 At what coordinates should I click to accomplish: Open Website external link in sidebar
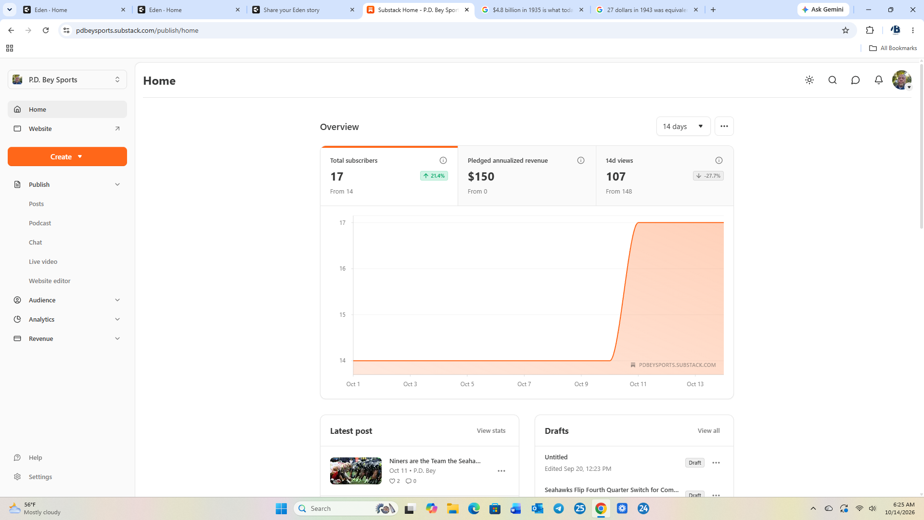tap(67, 129)
